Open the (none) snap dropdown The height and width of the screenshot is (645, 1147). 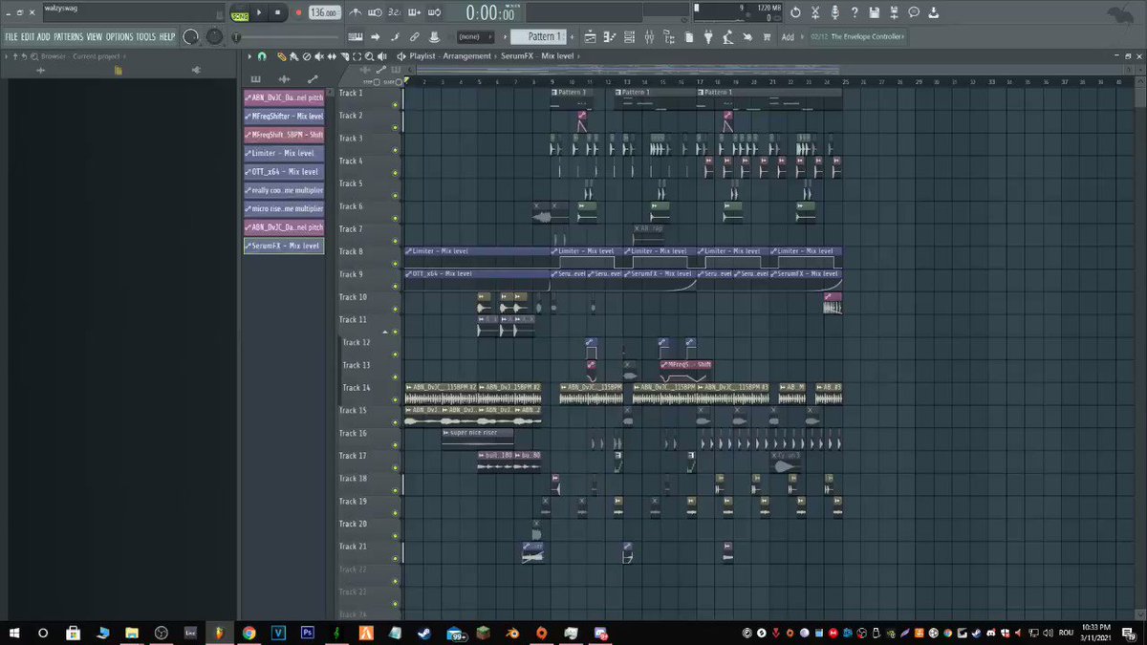click(x=474, y=36)
